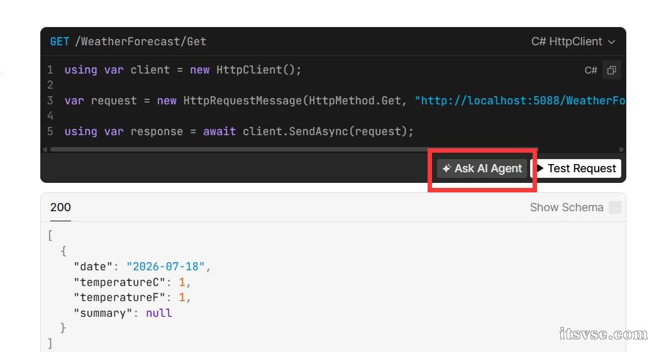Click the right arrow of horizontal scrollbar
654x352 pixels.
coord(621,150)
